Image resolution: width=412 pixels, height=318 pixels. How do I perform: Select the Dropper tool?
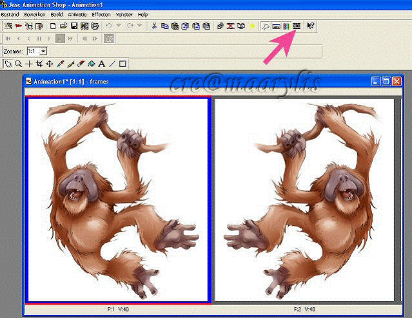point(60,64)
